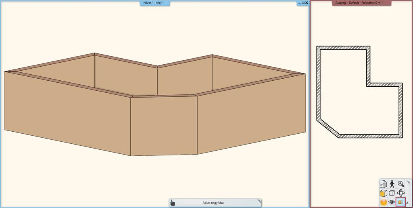
Task: Close the Nézet 1 view window
Action: point(307,3)
